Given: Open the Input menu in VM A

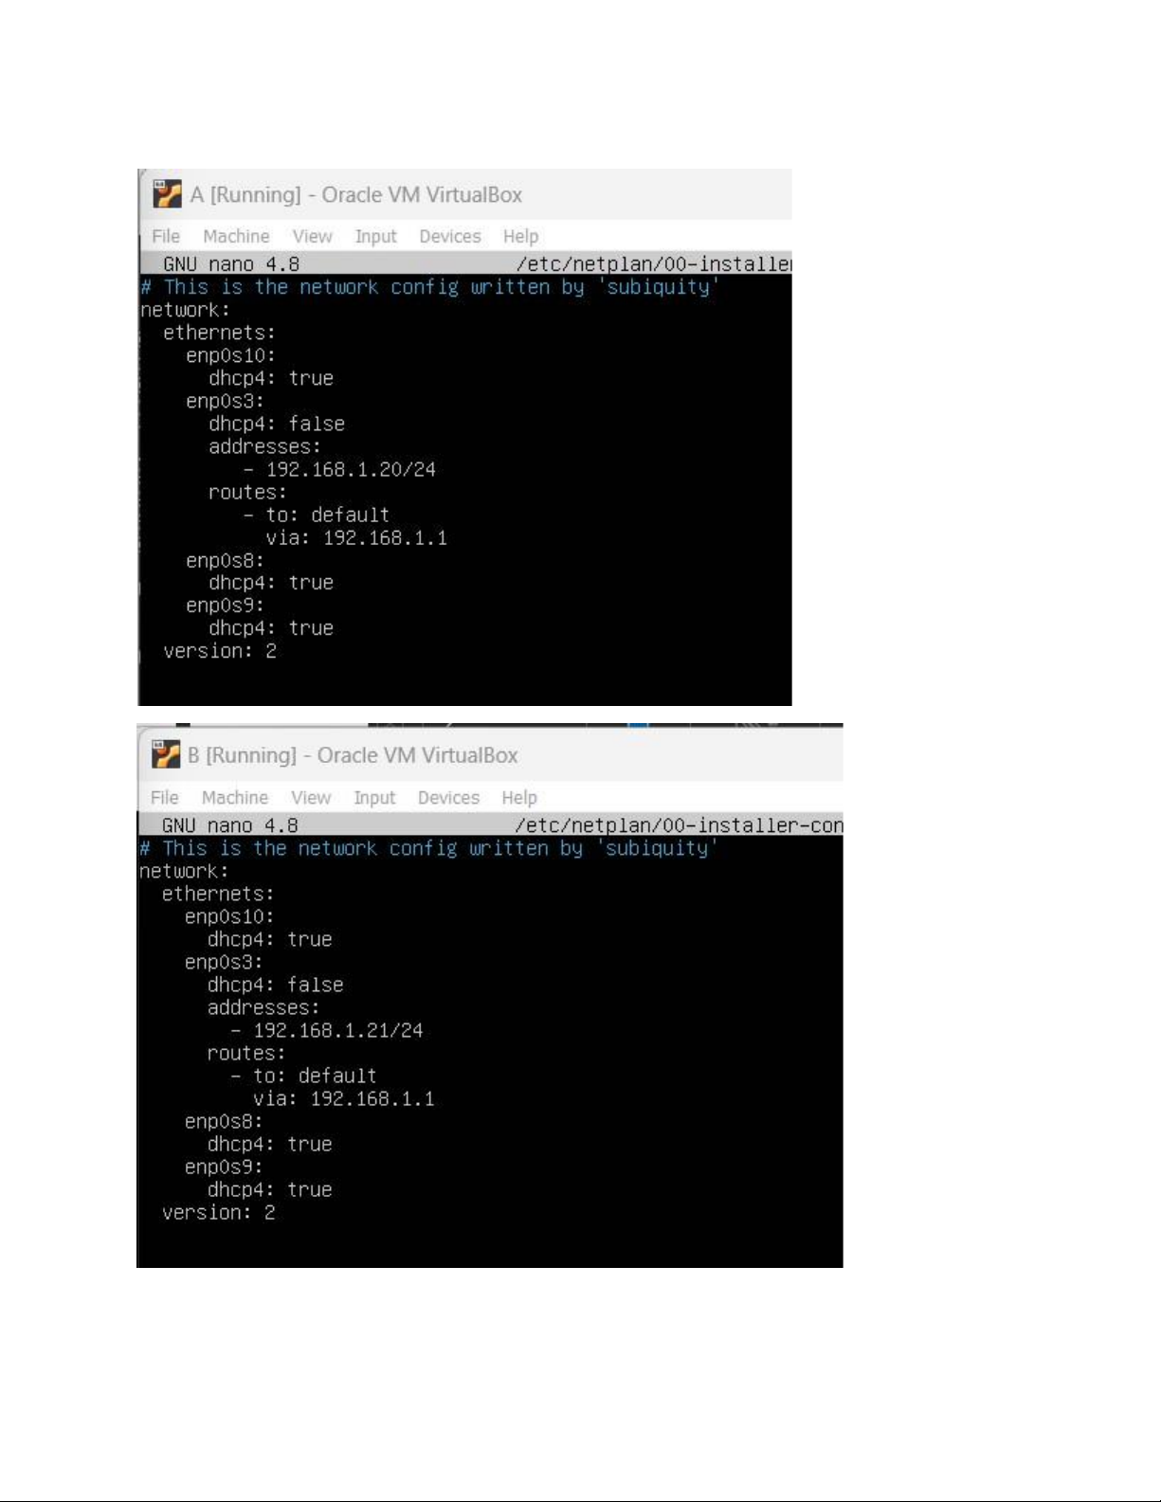Looking at the screenshot, I should (376, 237).
